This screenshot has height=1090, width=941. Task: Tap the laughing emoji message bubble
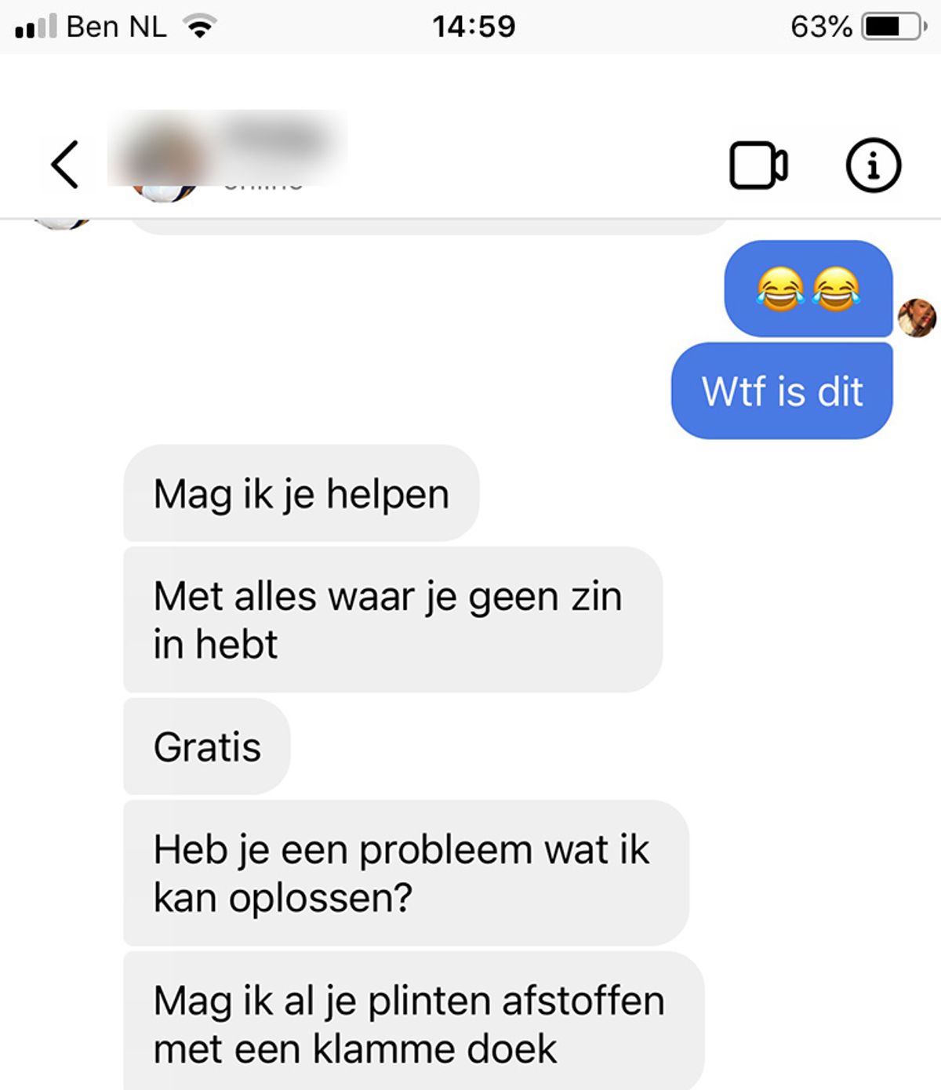tap(808, 289)
